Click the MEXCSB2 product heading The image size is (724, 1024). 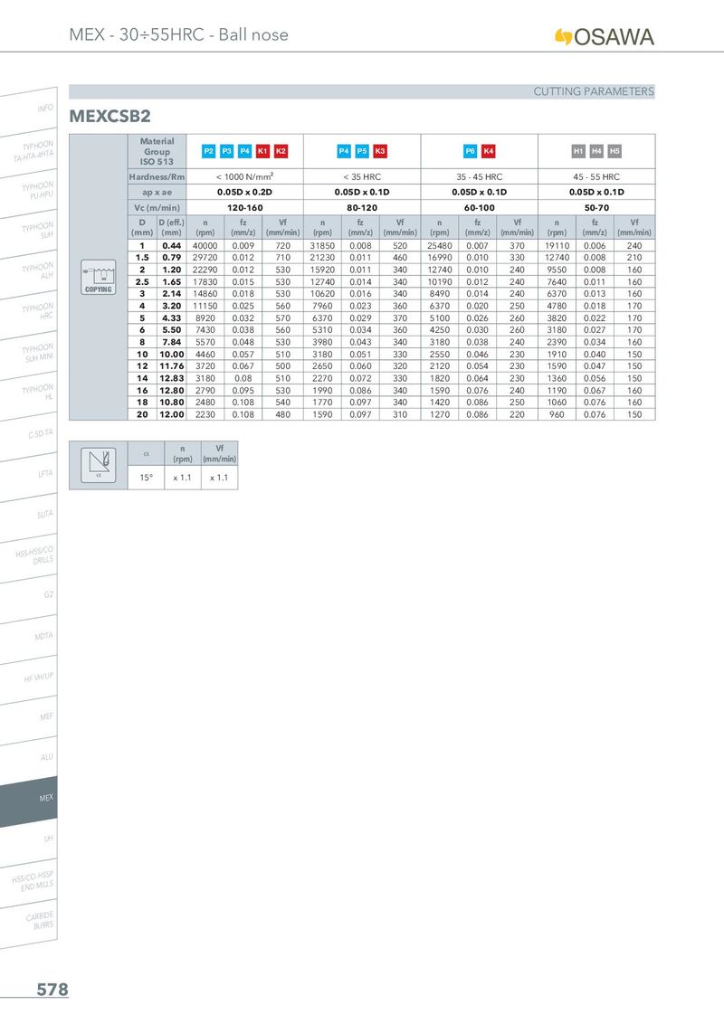(110, 117)
